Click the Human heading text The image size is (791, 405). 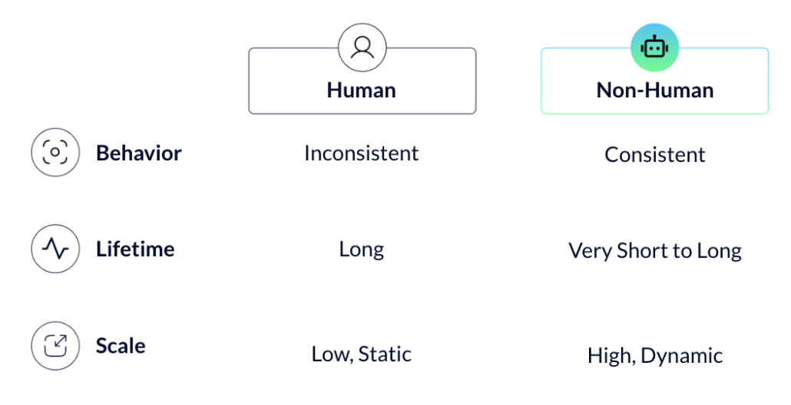tap(361, 91)
